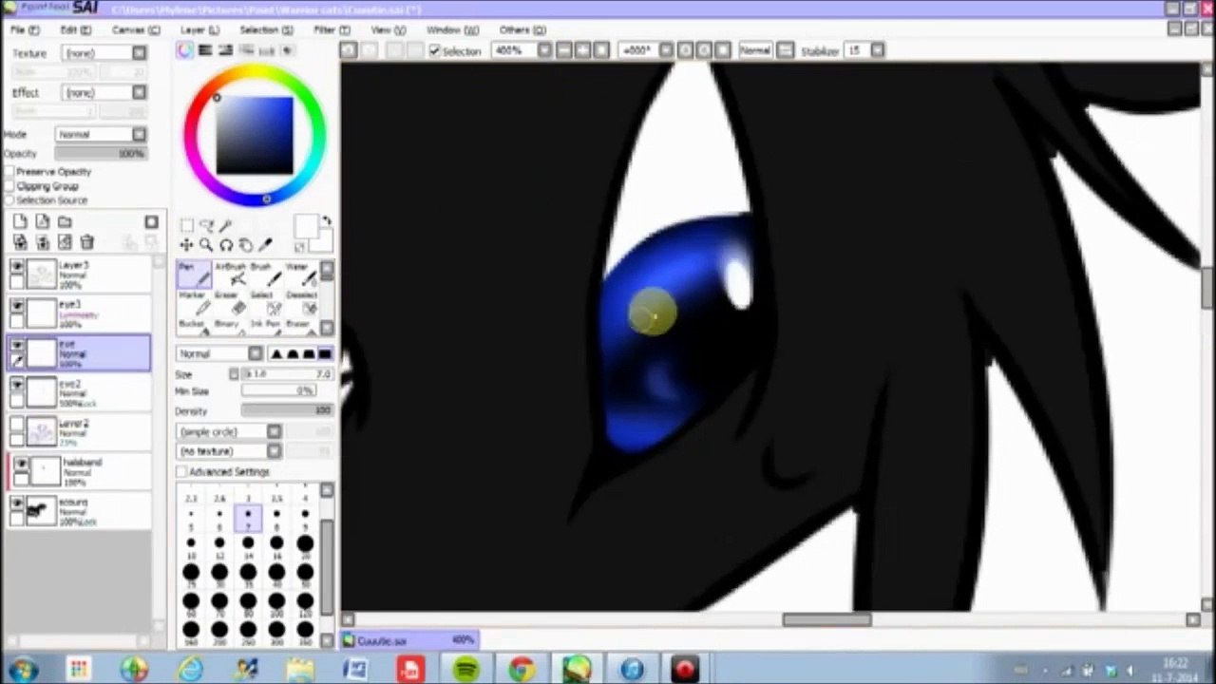The height and width of the screenshot is (684, 1216).
Task: Open Internet Explorer from the taskbar
Action: (x=190, y=669)
